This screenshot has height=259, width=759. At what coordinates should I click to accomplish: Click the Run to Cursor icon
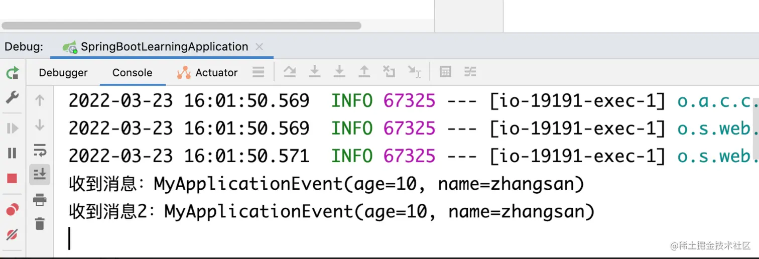tap(414, 72)
